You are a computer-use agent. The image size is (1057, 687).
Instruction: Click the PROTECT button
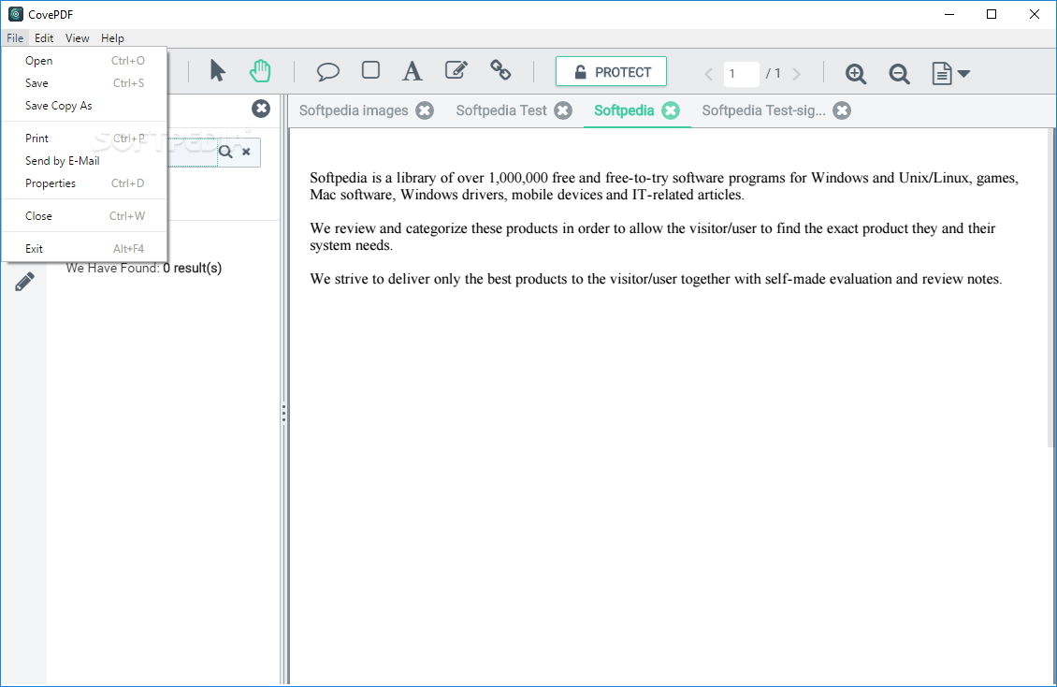611,71
